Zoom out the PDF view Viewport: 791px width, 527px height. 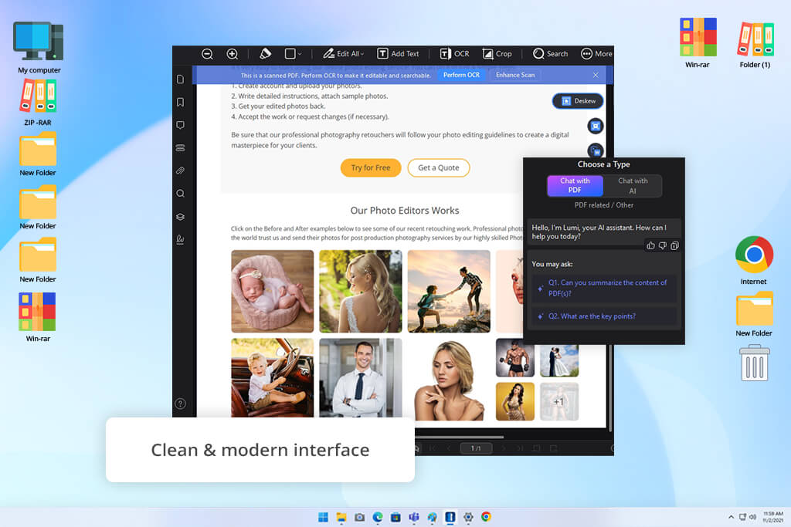[x=207, y=54]
